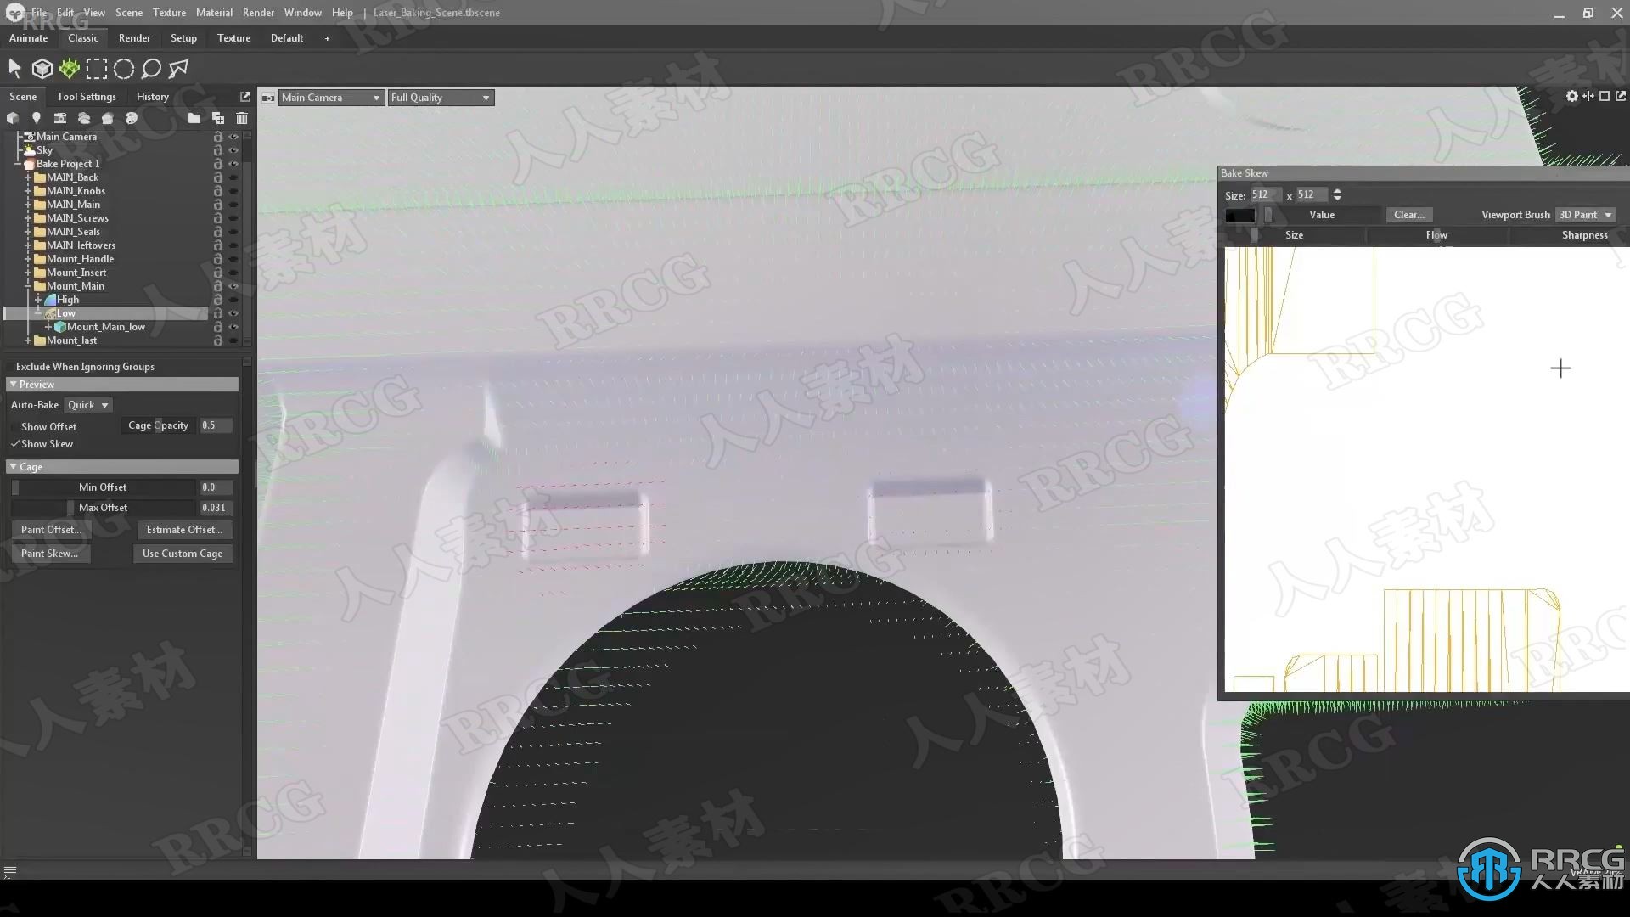
Task: Open the Render menu in menu bar
Action: point(258,13)
